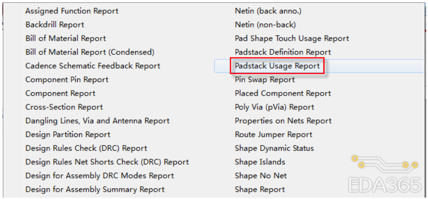Select Padstack Usage Report
Image resolution: width=428 pixels, height=199 pixels.
click(x=277, y=66)
